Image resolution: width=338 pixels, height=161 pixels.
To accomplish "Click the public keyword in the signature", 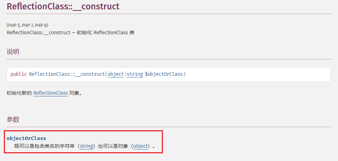I will (19, 74).
